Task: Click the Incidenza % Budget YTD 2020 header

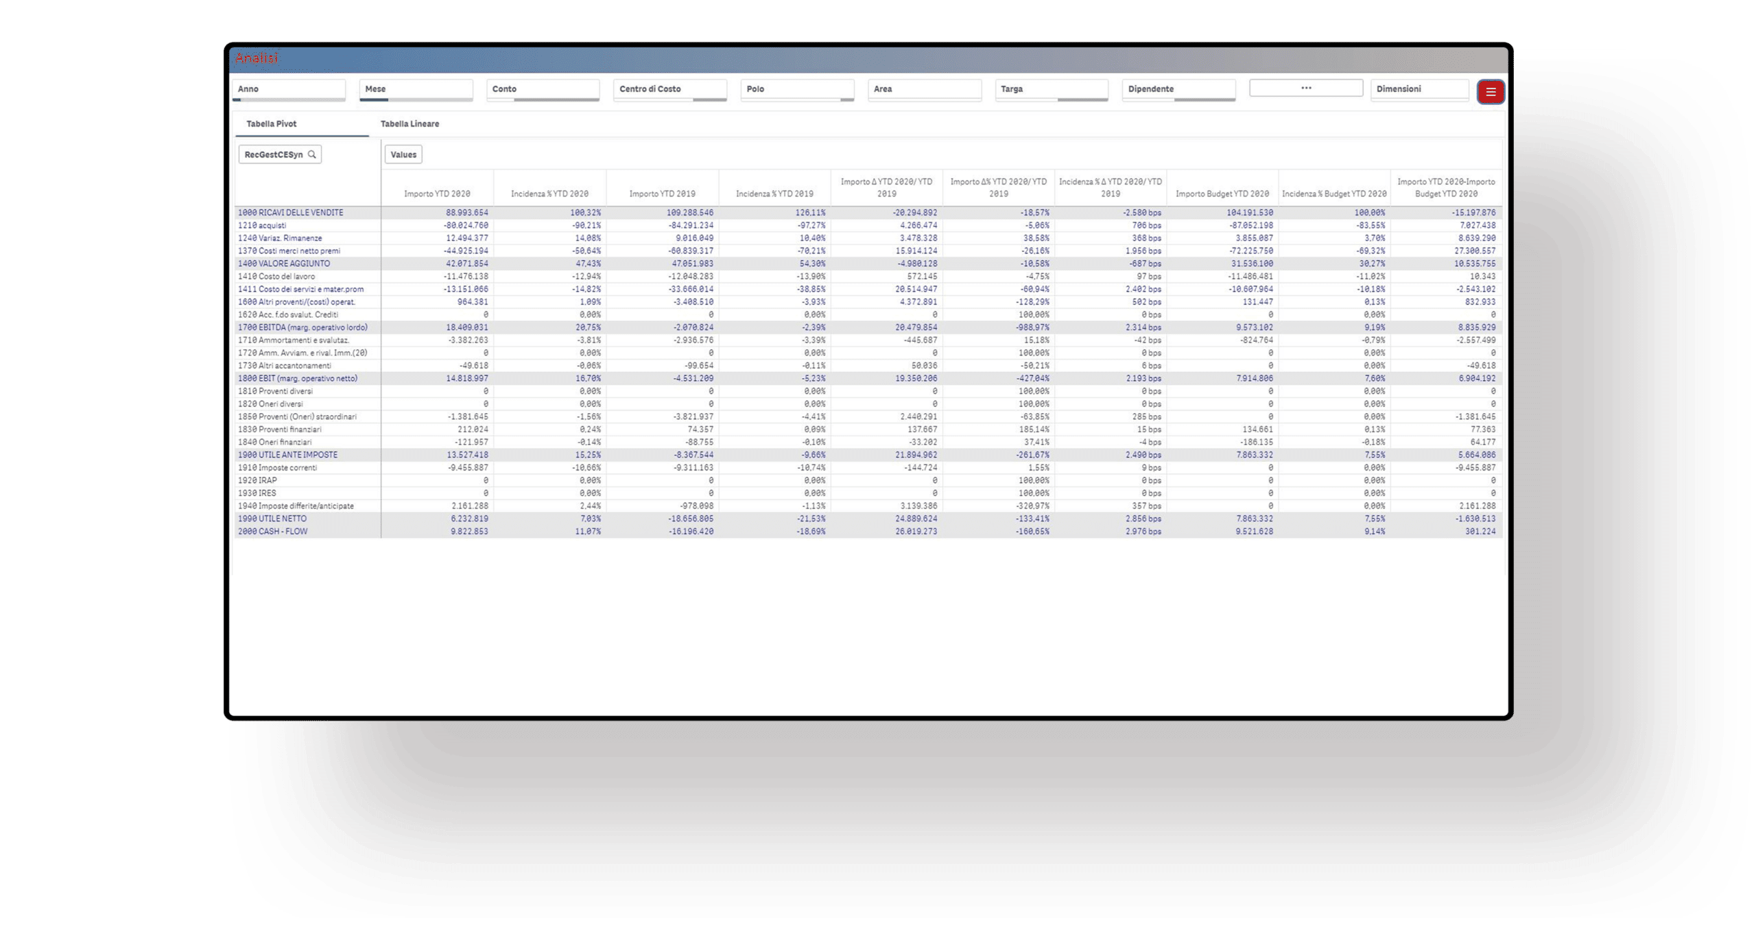Action: (1333, 194)
